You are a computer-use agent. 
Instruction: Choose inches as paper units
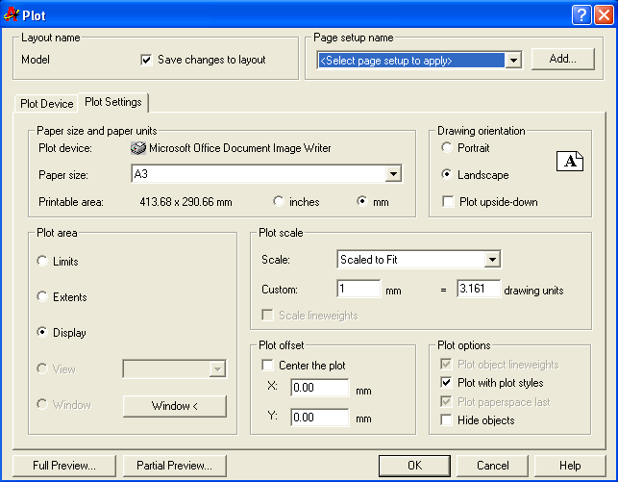pos(279,202)
